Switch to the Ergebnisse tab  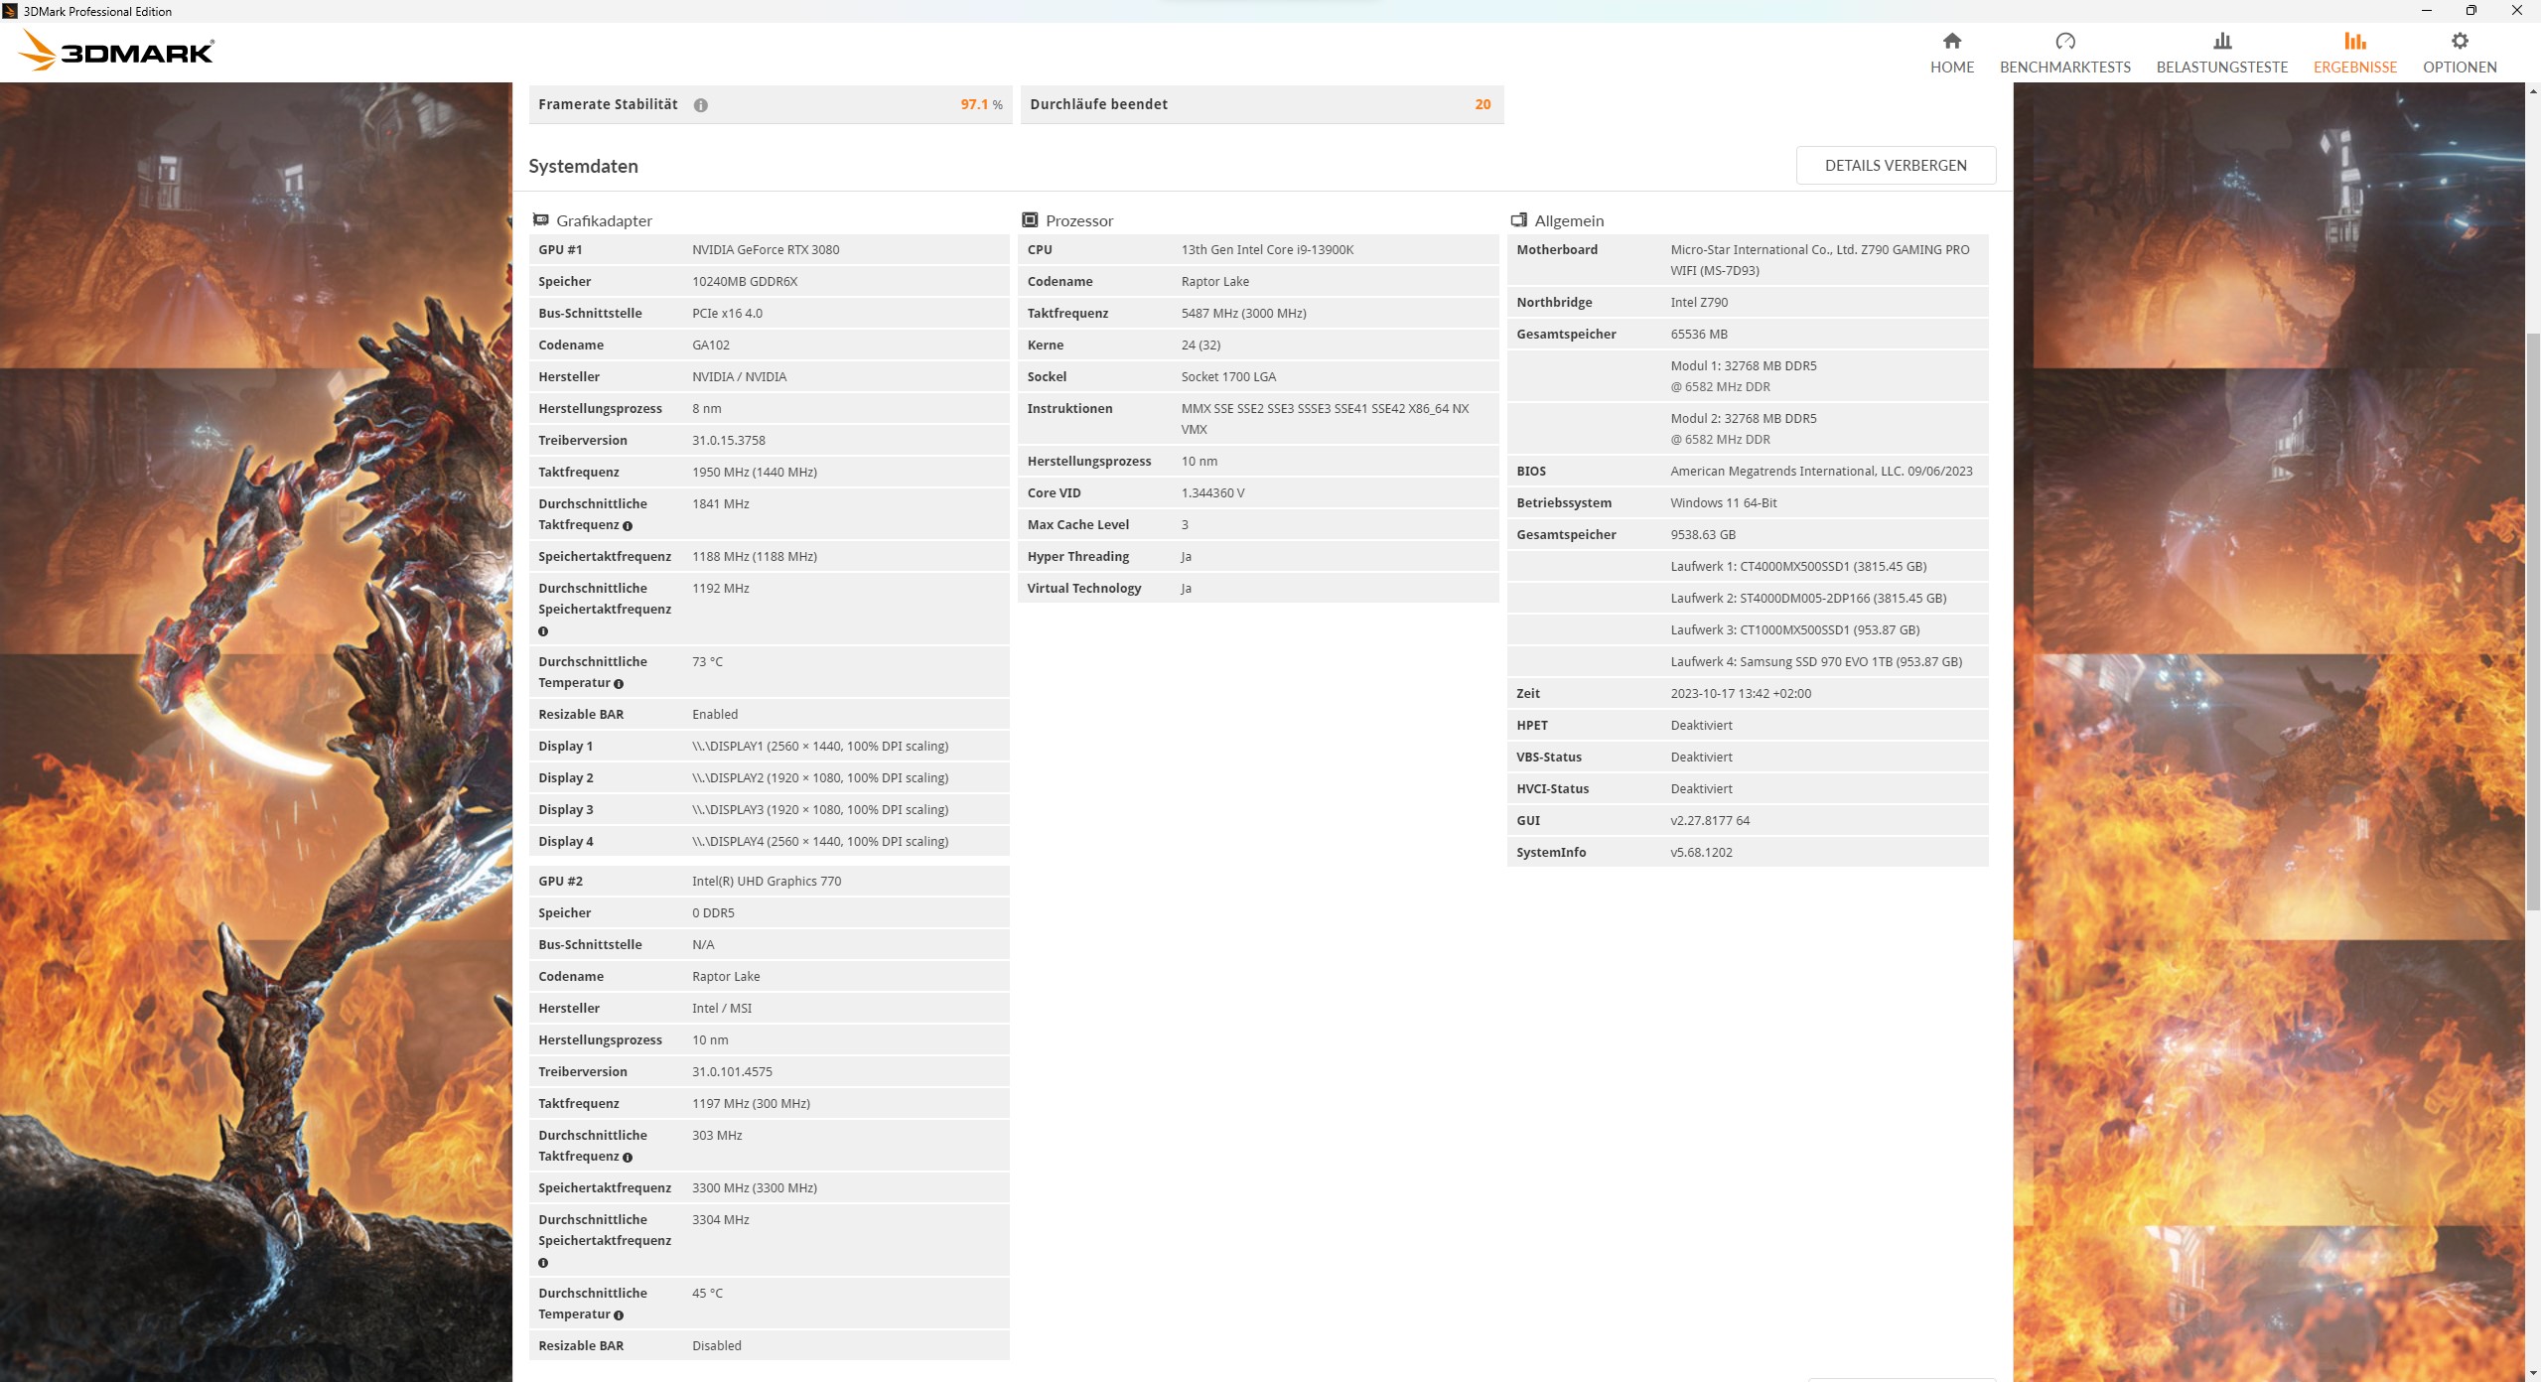pyautogui.click(x=2354, y=52)
